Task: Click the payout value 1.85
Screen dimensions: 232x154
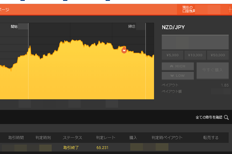Action: click(x=225, y=85)
